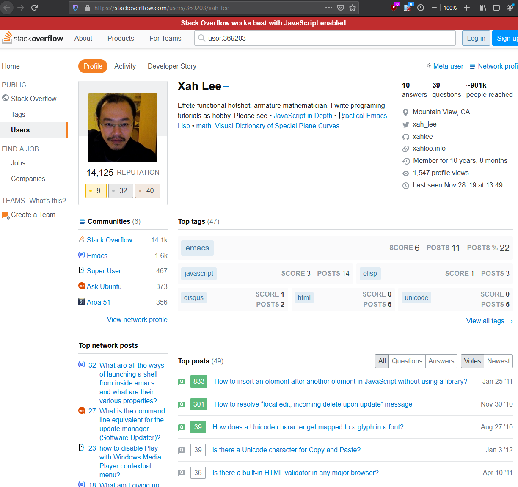518x487 pixels.
Task: Open the Network profile link
Action: click(x=494, y=66)
